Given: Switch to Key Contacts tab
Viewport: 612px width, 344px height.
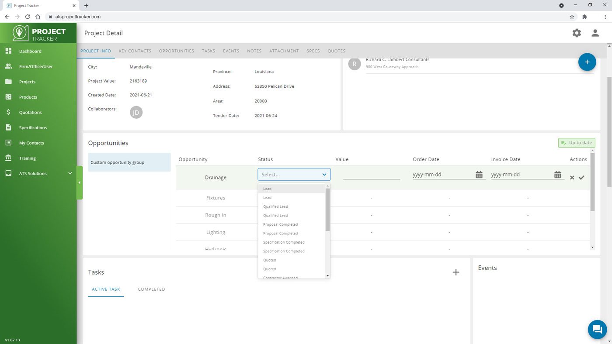Looking at the screenshot, I should [135, 51].
